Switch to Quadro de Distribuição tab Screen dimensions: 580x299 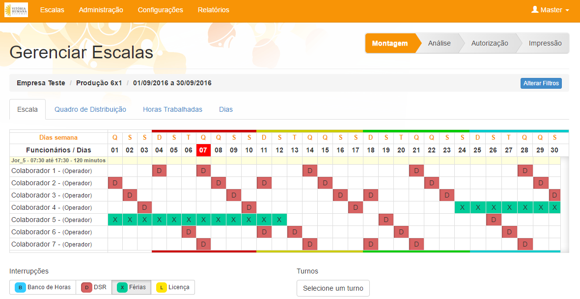point(90,109)
